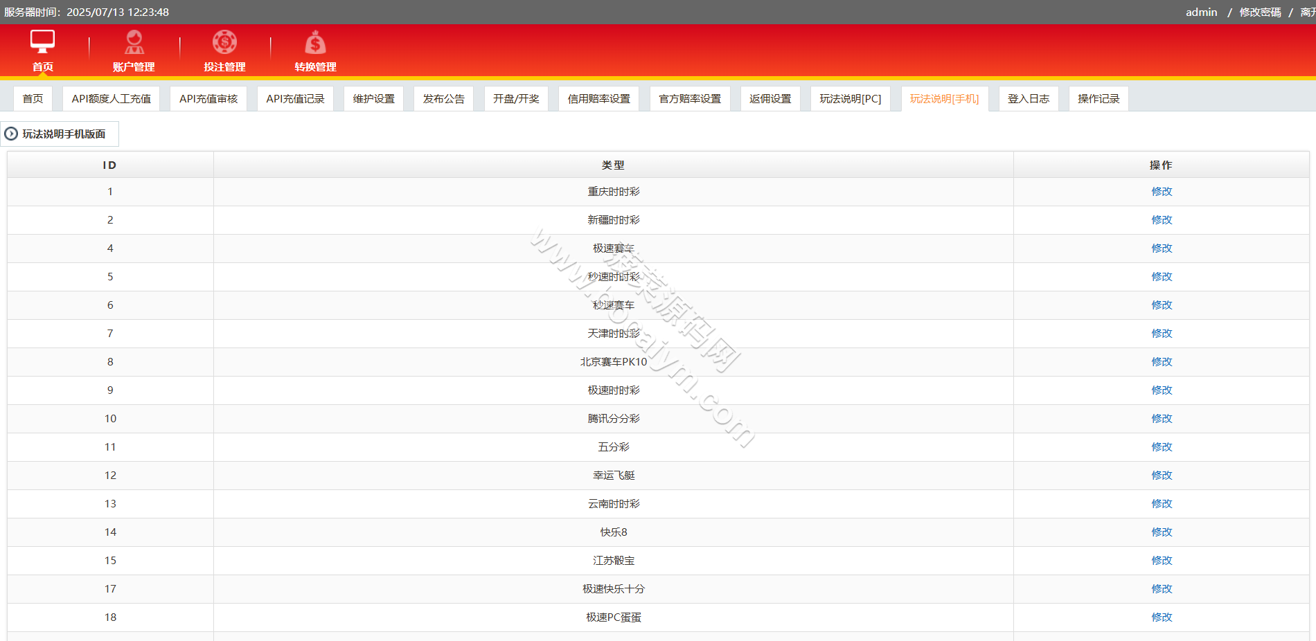
Task: Click 修改 for 重庆时时彩
Action: tap(1162, 192)
